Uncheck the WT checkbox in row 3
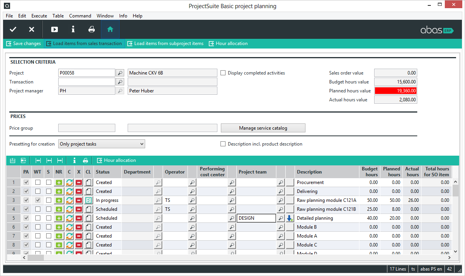 pos(37,200)
